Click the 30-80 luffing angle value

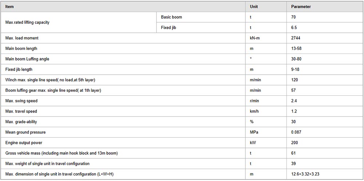pyautogui.click(x=296, y=59)
